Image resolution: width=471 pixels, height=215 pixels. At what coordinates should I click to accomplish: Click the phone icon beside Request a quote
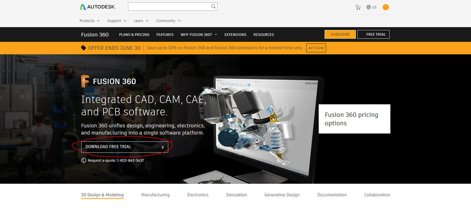click(84, 160)
